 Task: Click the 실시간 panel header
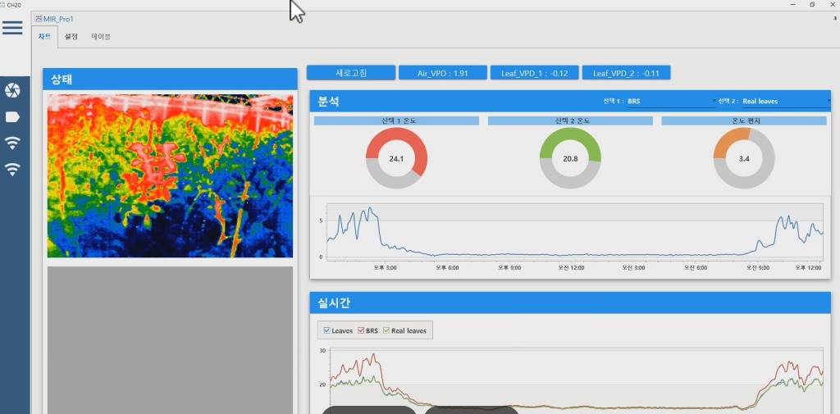pos(570,303)
